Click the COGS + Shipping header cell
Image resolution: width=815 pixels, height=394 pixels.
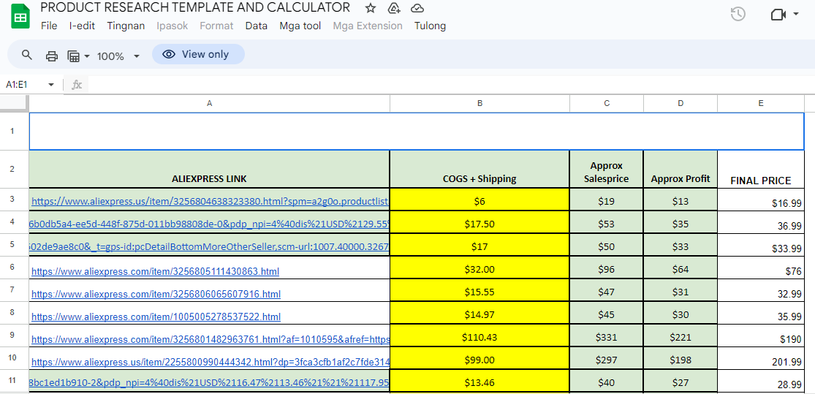click(479, 170)
